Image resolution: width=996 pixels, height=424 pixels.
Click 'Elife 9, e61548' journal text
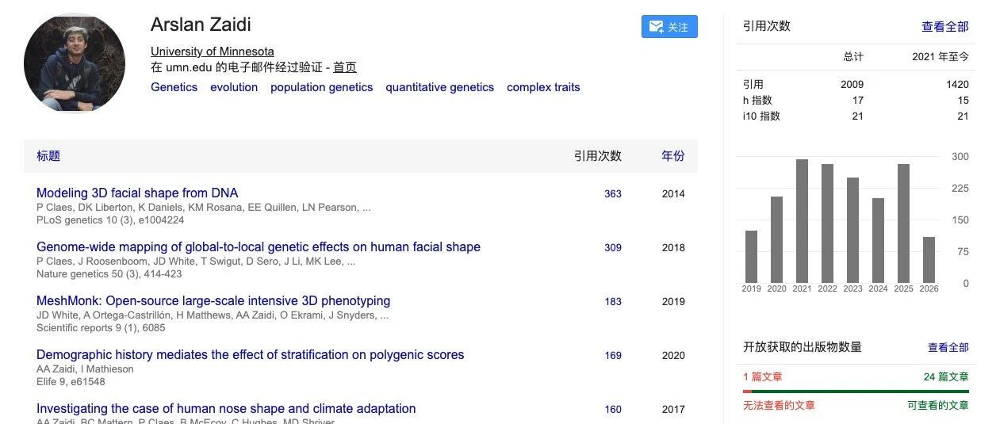(x=71, y=382)
